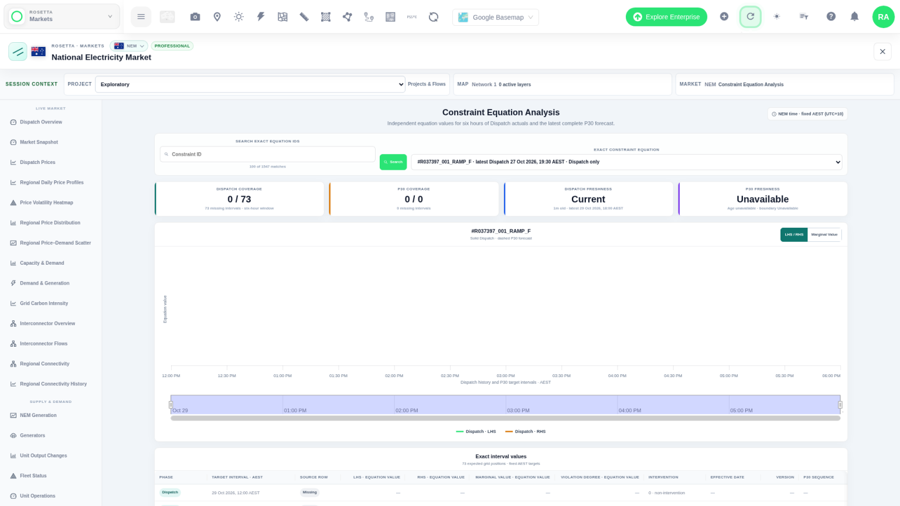This screenshot has width=900, height=506.
Task: Open the help question mark icon
Action: [x=831, y=17]
